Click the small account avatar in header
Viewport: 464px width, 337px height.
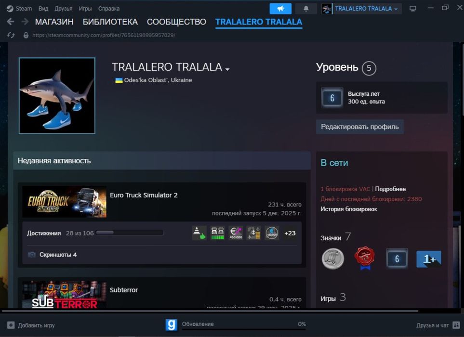(x=327, y=9)
